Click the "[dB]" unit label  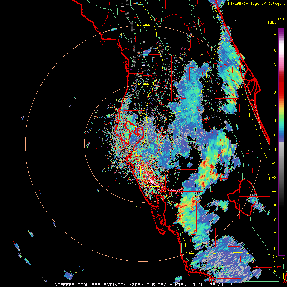pyautogui.click(x=272, y=22)
